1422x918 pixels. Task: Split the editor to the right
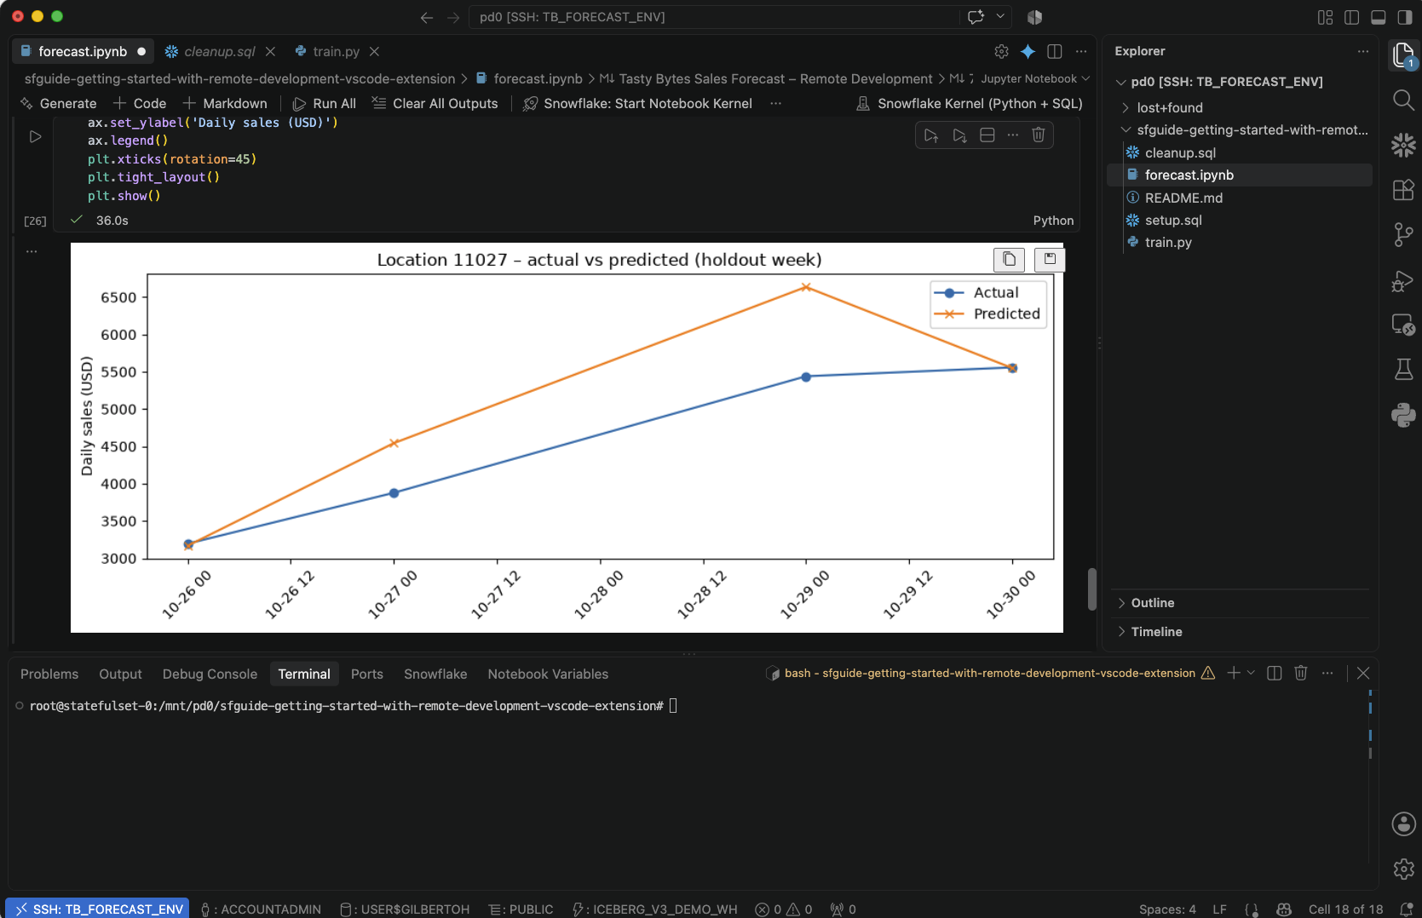pos(1055,51)
